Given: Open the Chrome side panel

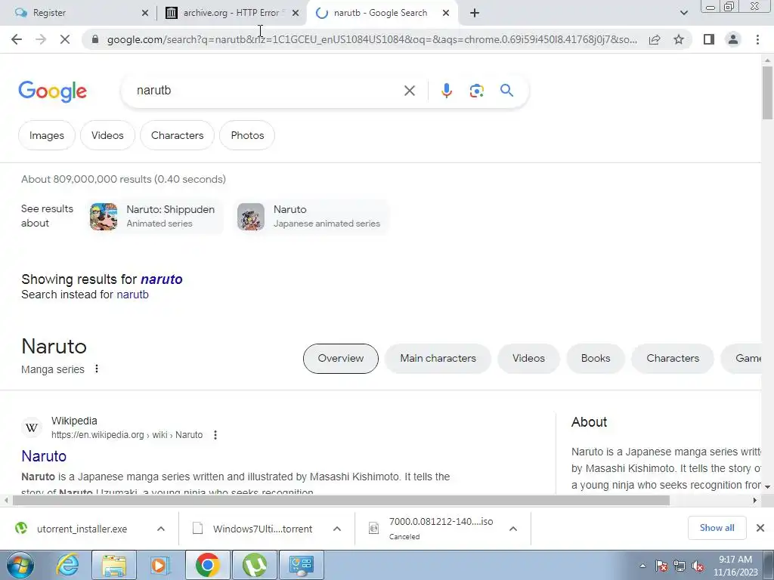Looking at the screenshot, I should [709, 39].
